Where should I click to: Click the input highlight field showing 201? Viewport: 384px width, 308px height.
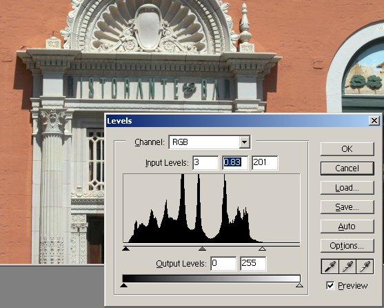point(265,162)
